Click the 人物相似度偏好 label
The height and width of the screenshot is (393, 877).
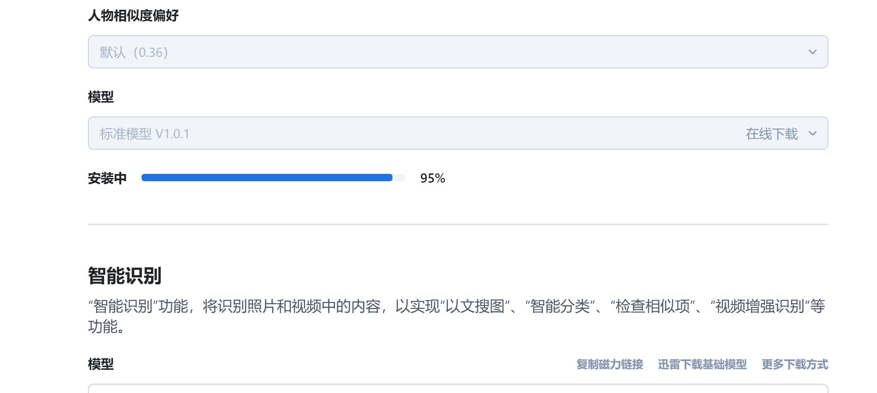(x=133, y=16)
